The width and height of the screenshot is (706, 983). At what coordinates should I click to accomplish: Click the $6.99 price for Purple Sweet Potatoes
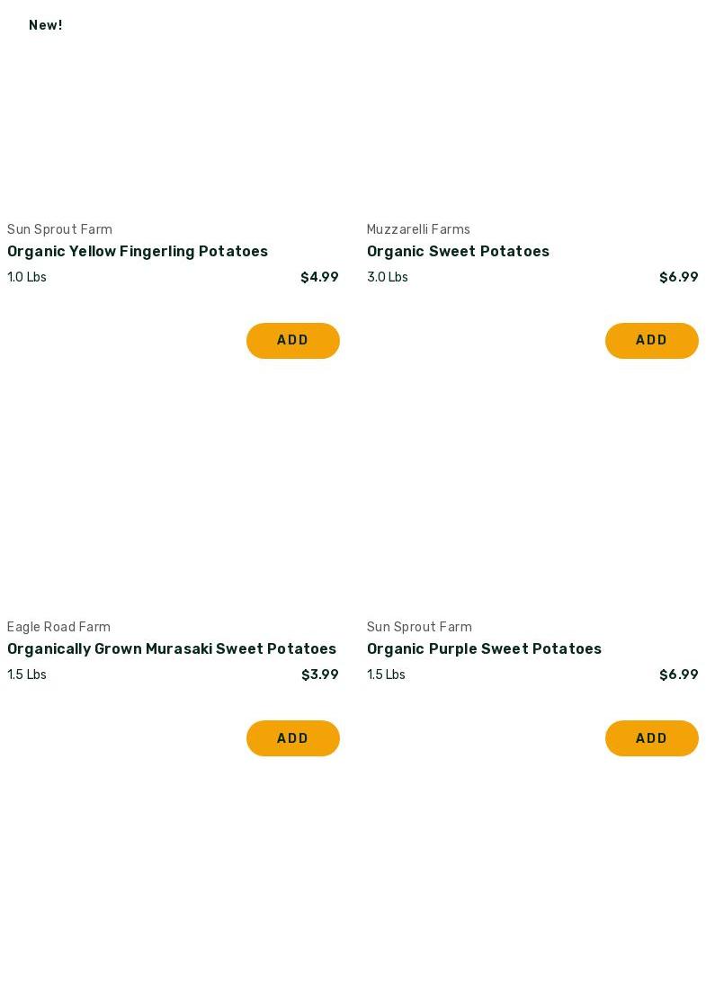coord(678,675)
